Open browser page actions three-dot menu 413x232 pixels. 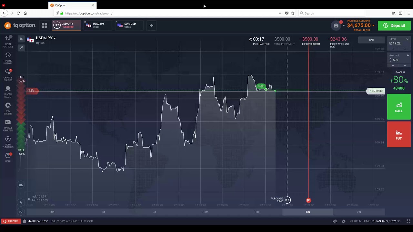[x=281, y=13]
